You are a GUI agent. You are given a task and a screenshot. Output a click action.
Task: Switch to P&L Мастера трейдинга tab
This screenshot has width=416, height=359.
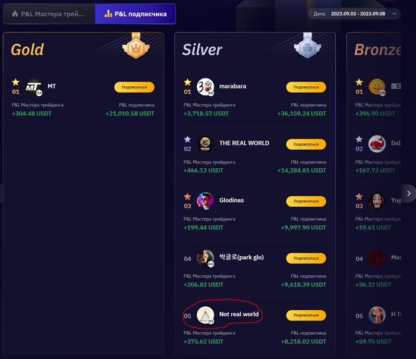point(49,14)
